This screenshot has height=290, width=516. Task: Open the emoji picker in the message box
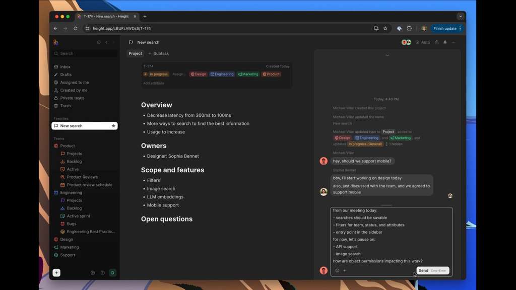(337, 271)
